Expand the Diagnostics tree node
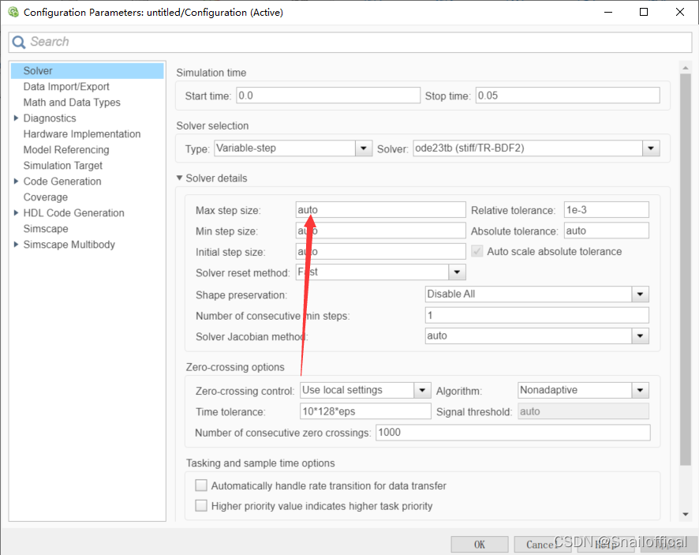Screen dimensions: 699x555 pyautogui.click(x=16, y=118)
